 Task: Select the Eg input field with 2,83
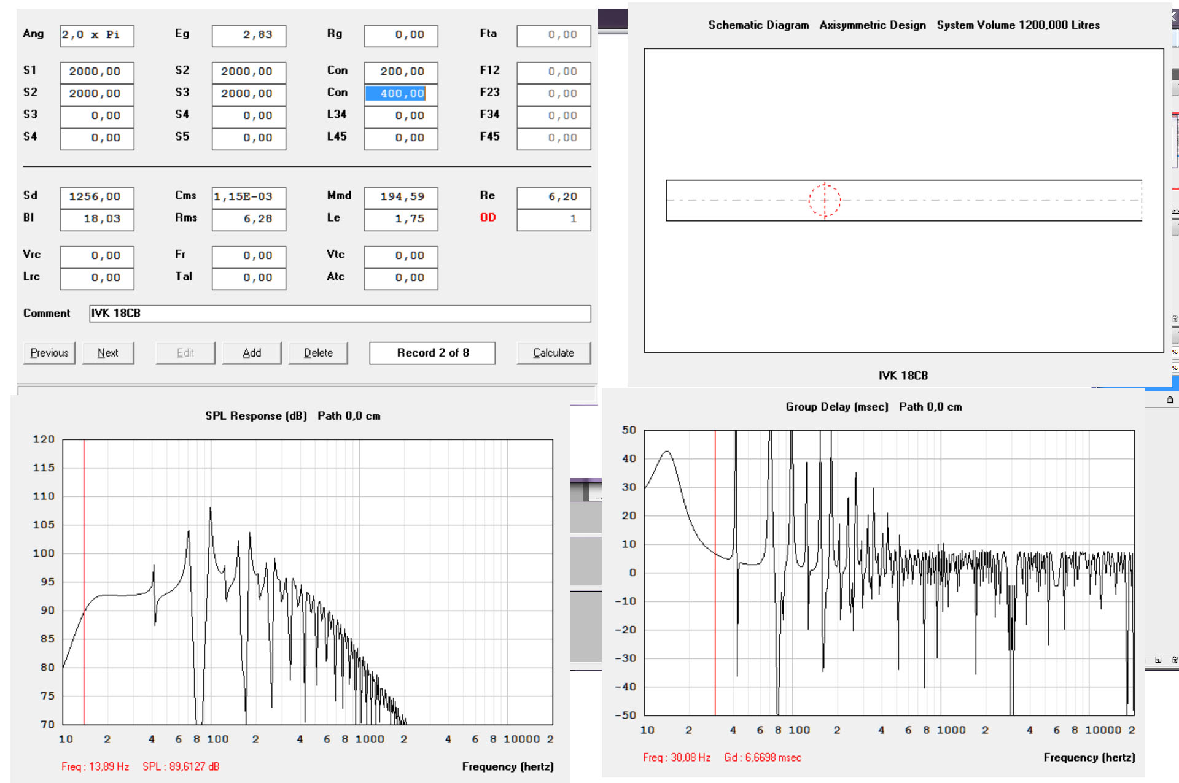249,36
